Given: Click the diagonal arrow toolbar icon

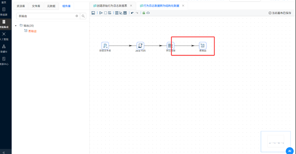Looking at the screenshot, I should coord(121,13).
